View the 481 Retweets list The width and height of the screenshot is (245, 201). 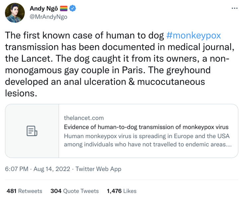click(24, 191)
